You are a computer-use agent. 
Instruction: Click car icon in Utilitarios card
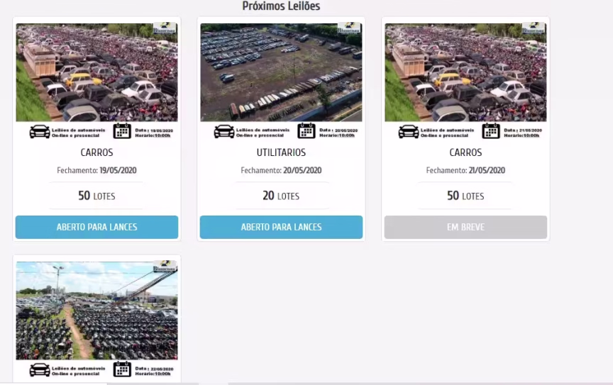click(x=224, y=132)
